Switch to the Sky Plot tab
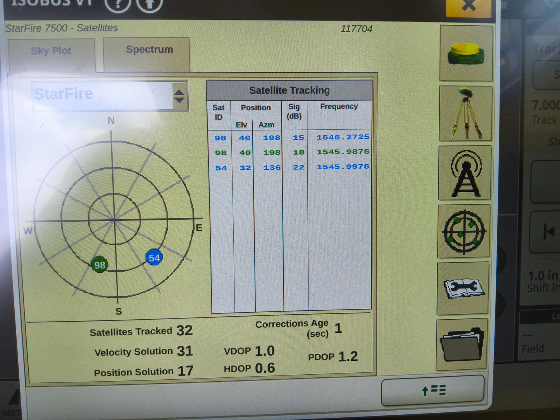The height and width of the screenshot is (420, 560). [51, 54]
